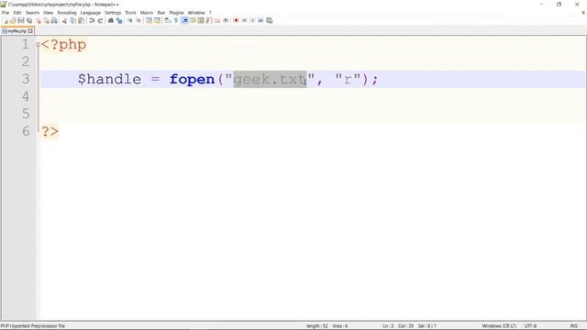The height and width of the screenshot is (330, 587).
Task: Toggle synchronized vertical scrolling
Action: tap(149, 20)
